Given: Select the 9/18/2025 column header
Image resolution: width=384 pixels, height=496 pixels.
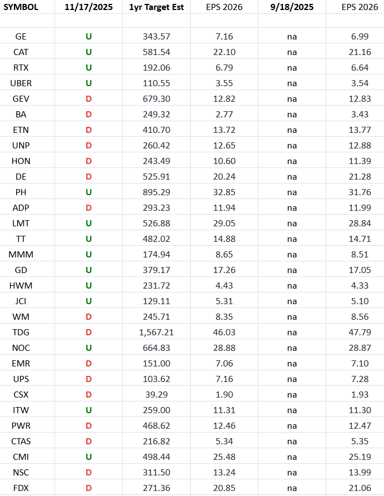Looking at the screenshot, I should point(292,7).
